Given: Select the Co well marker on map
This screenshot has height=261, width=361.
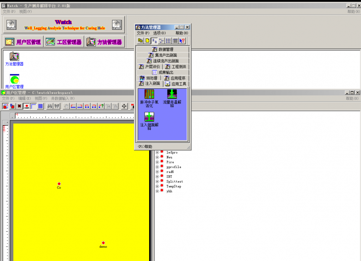Looking at the screenshot, I should (x=59, y=184).
